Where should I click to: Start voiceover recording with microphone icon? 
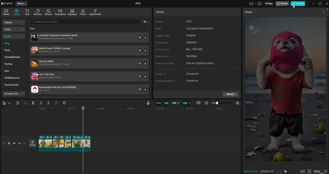pyautogui.click(x=148, y=103)
